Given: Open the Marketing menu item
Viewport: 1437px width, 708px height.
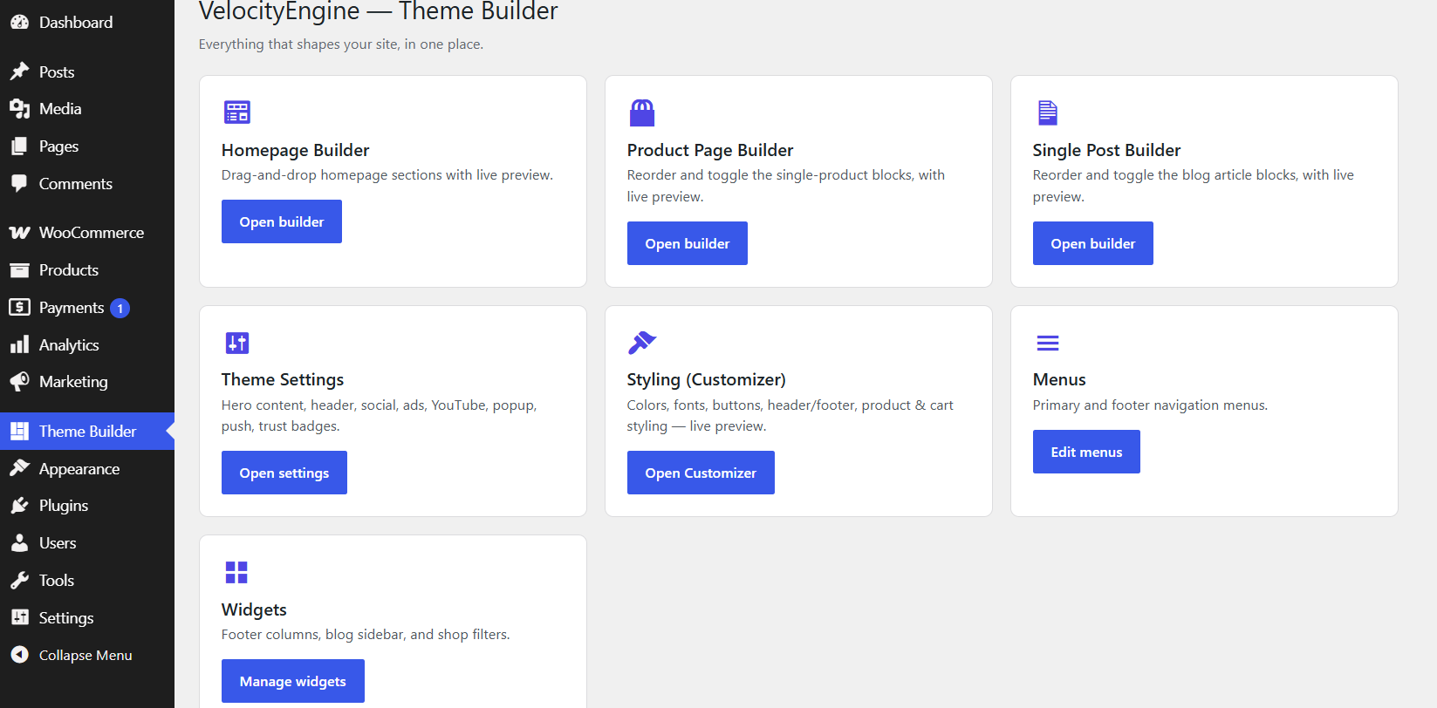Looking at the screenshot, I should pyautogui.click(x=87, y=382).
